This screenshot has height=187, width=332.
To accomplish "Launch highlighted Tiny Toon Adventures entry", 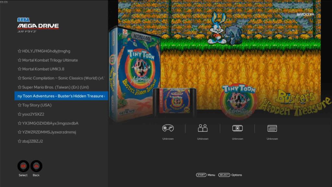I will click(x=61, y=96).
